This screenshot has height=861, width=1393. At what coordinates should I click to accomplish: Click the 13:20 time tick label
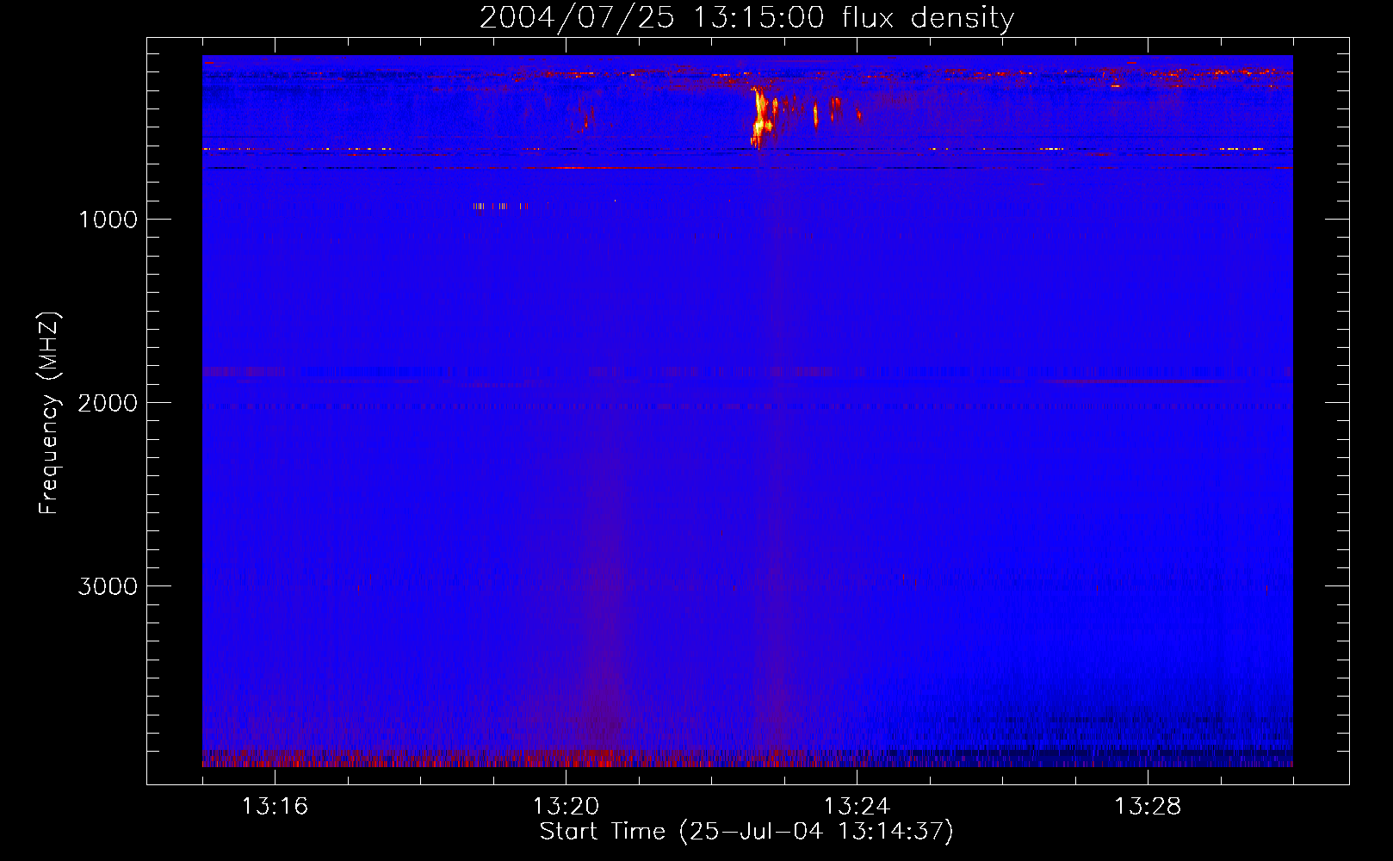(x=566, y=806)
